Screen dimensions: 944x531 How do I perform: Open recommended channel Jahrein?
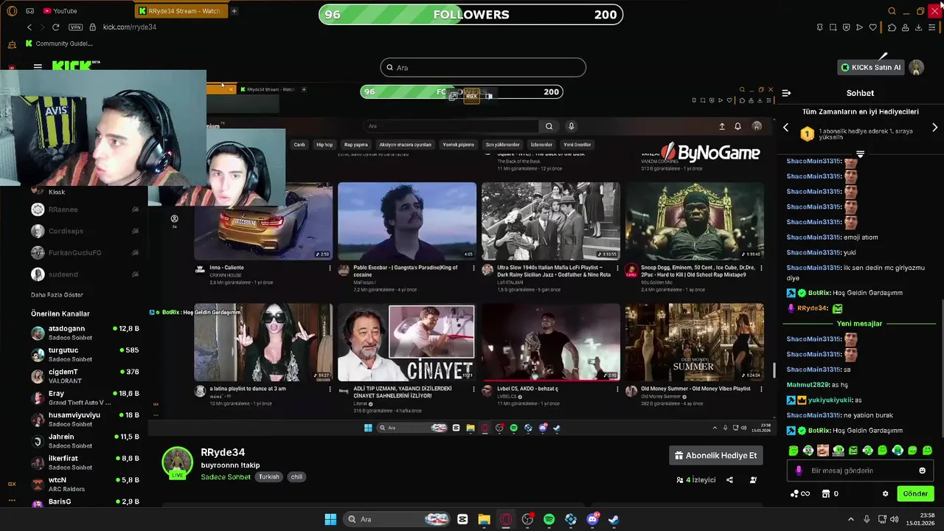[85, 441]
